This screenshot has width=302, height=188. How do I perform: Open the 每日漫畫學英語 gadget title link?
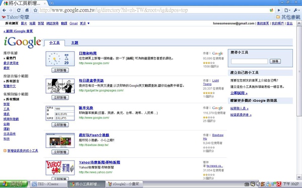(91, 81)
